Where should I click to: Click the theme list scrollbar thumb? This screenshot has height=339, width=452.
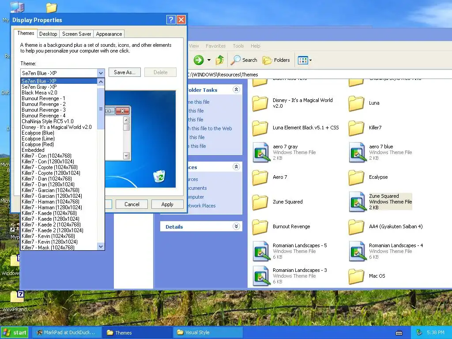(x=101, y=109)
